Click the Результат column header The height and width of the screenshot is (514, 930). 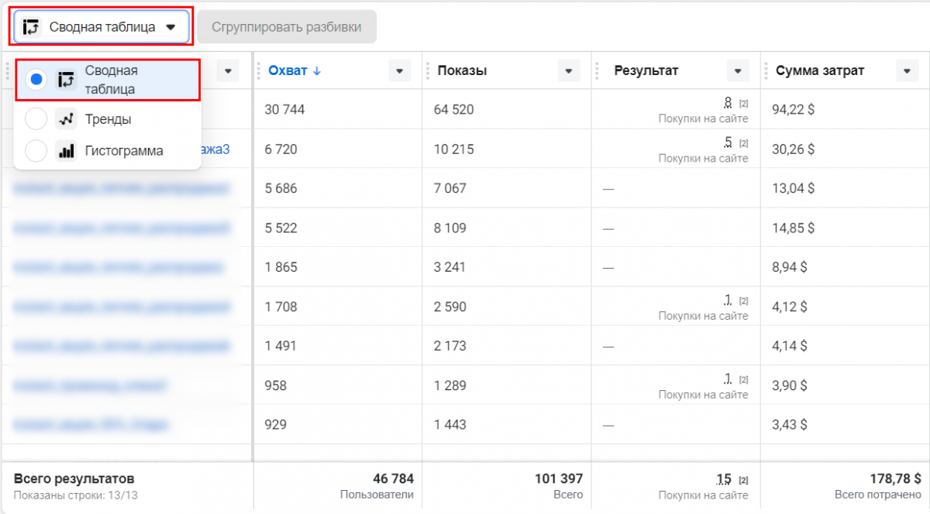(646, 70)
